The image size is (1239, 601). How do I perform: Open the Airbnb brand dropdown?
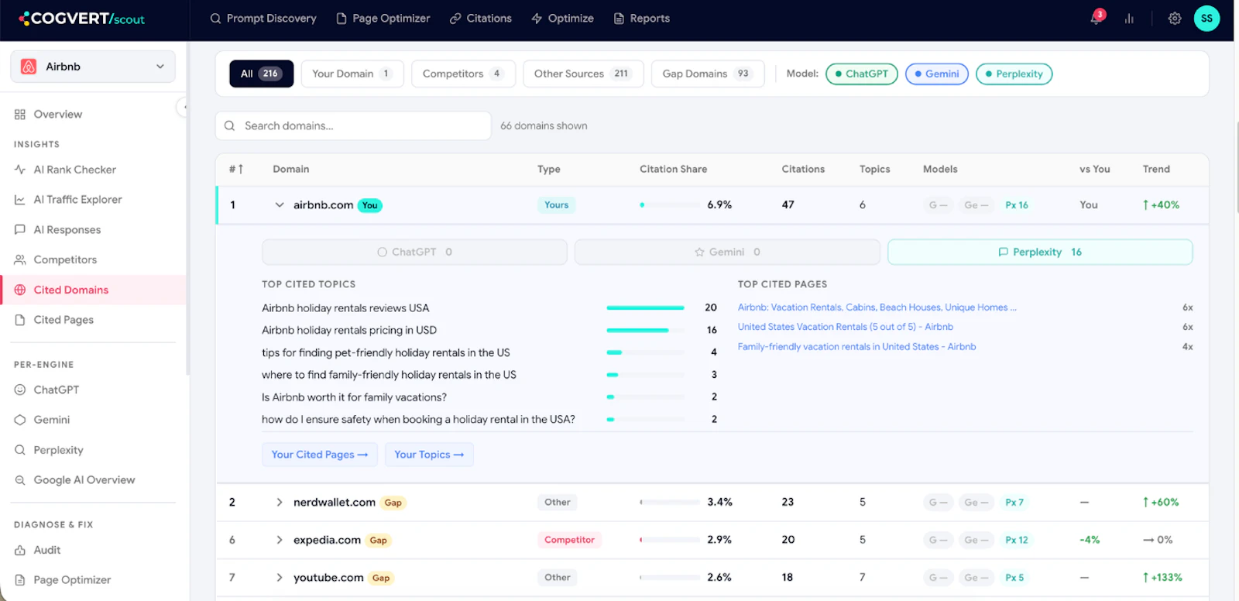[x=93, y=67]
